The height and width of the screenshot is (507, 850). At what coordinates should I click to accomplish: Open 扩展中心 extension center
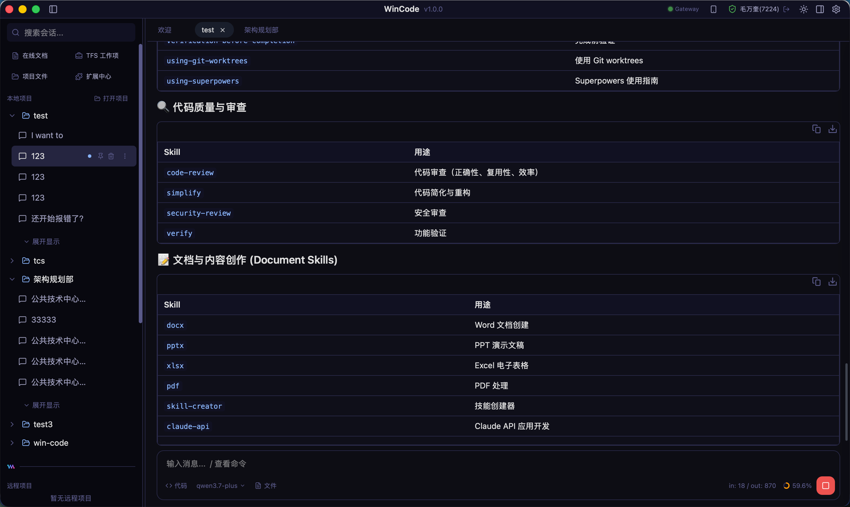93,77
